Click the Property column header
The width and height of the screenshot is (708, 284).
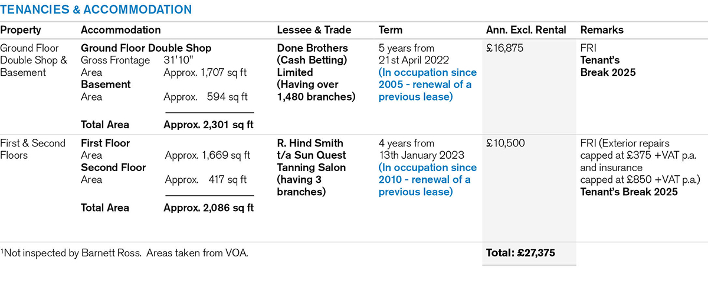[x=21, y=30]
